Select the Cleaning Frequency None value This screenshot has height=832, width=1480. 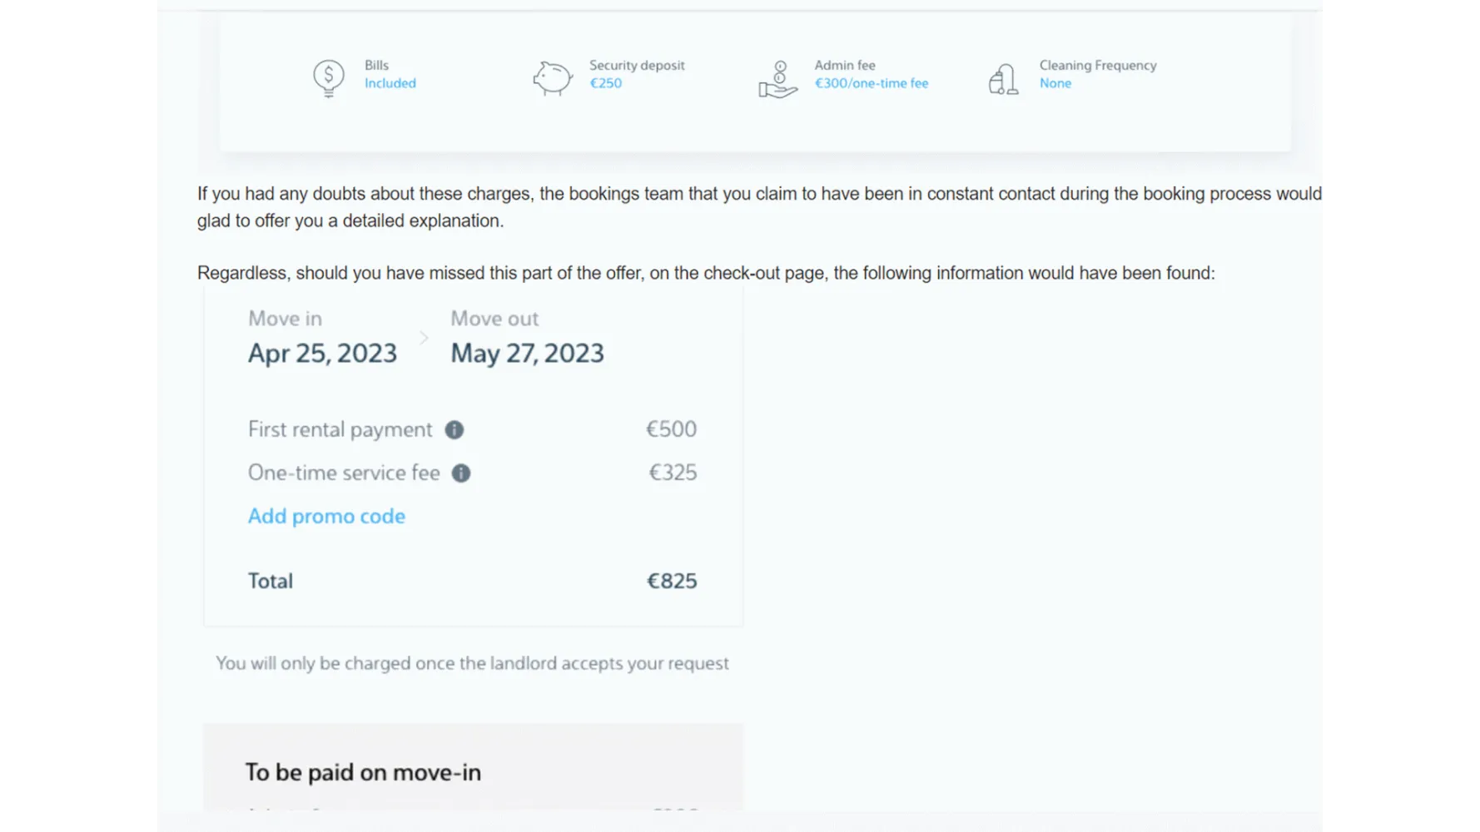tap(1055, 83)
